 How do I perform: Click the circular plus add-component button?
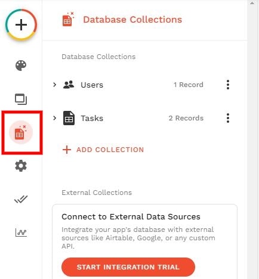pos(21,25)
